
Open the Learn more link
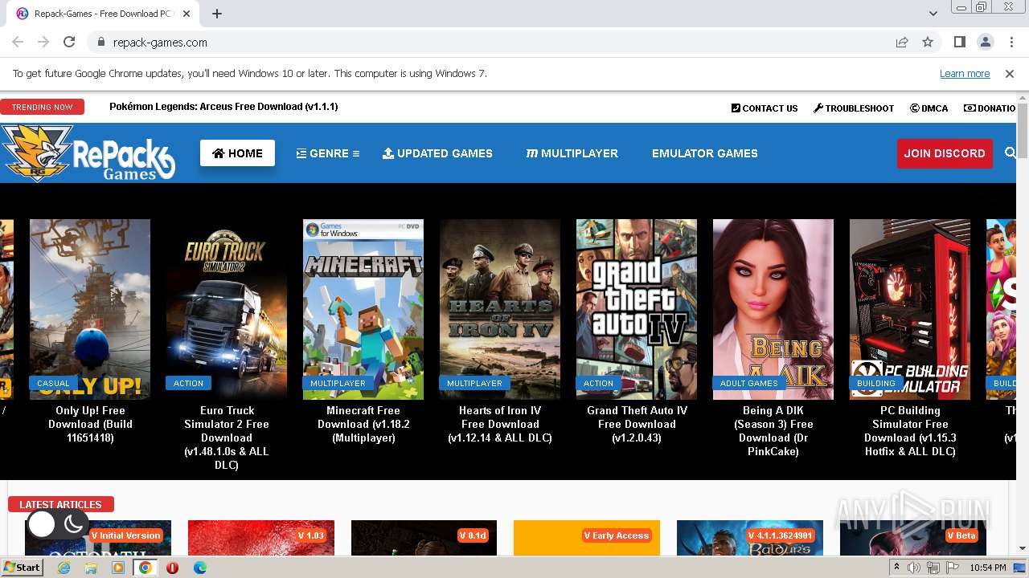pos(965,74)
